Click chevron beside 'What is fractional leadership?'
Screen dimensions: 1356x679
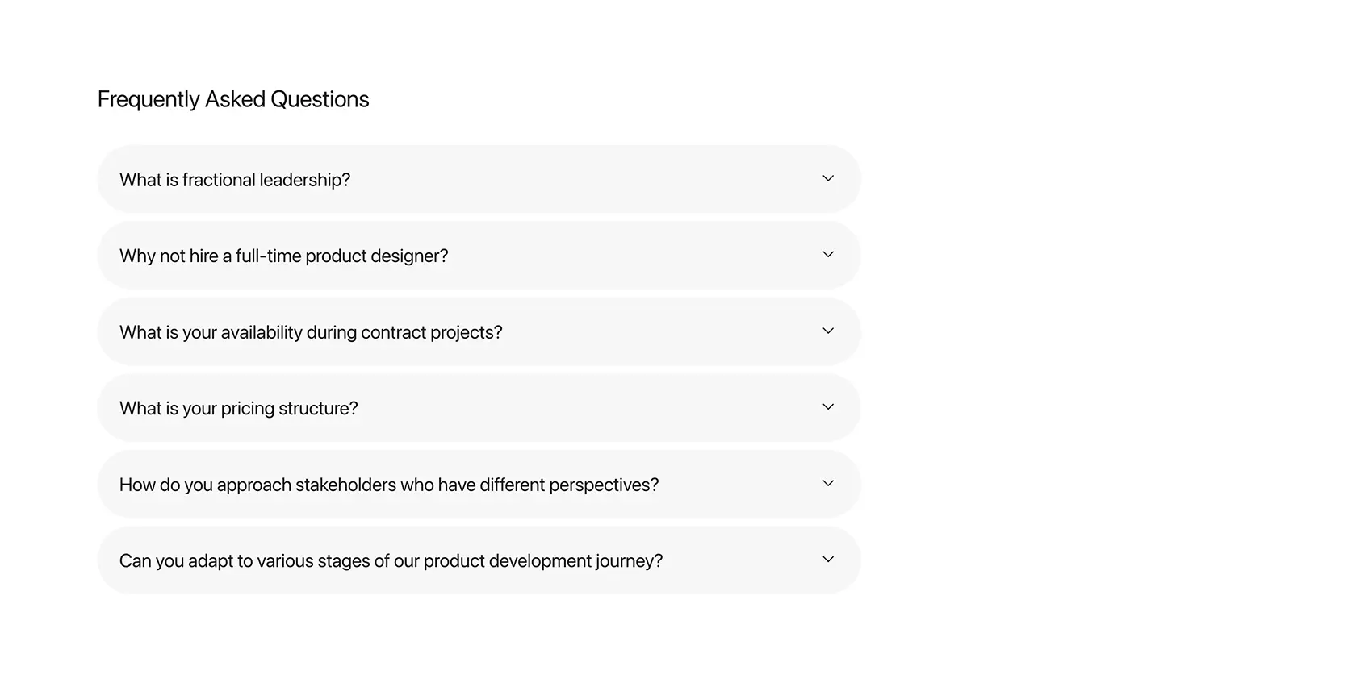tap(827, 178)
